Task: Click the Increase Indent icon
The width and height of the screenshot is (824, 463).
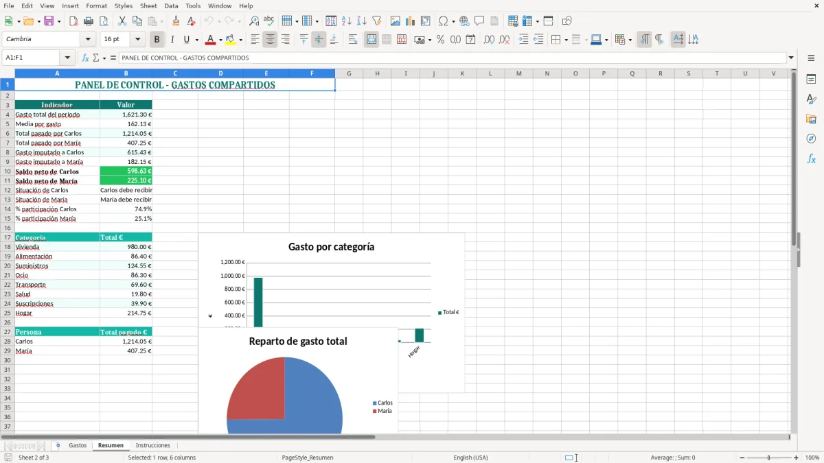Action: [x=523, y=40]
